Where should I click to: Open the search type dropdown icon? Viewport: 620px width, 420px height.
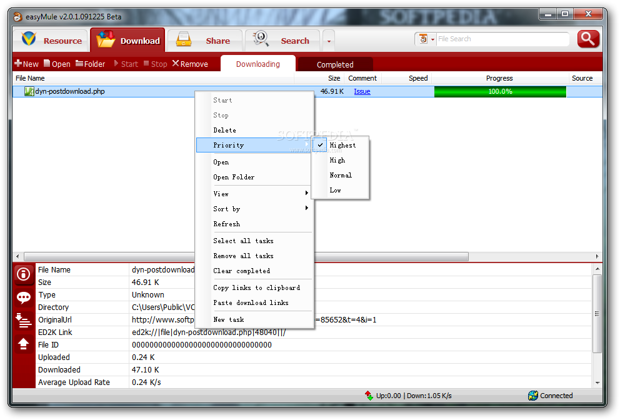[426, 39]
